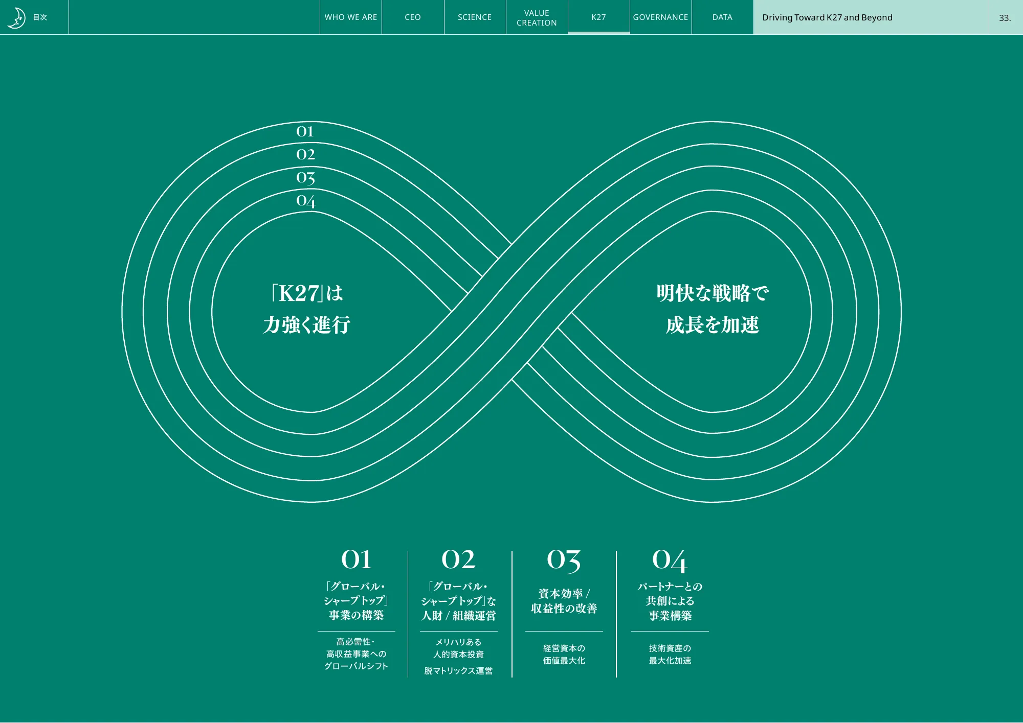Open the GOVERNANCE section tab

point(660,17)
